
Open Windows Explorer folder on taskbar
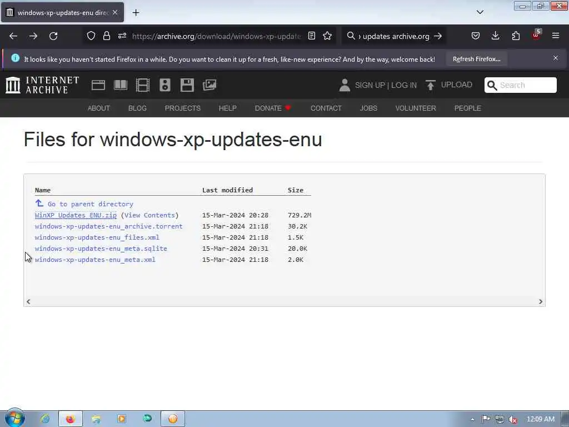[x=96, y=419]
